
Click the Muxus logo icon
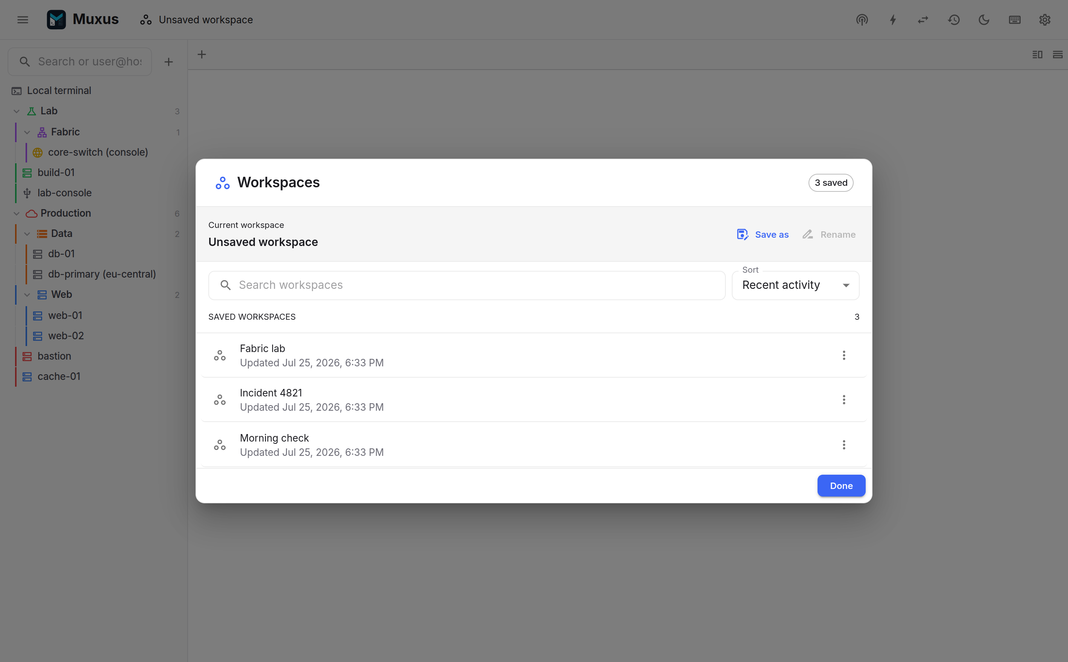click(56, 20)
